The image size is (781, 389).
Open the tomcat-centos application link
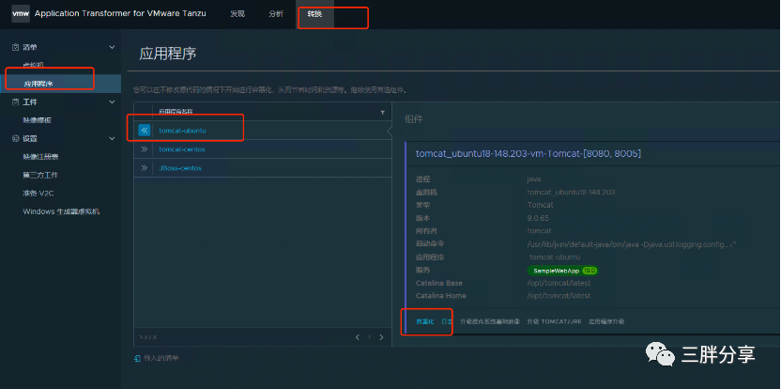point(182,149)
